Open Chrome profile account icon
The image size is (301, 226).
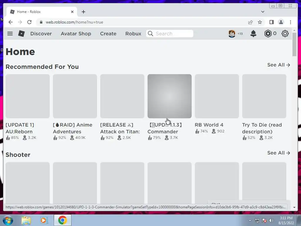pyautogui.click(x=281, y=22)
